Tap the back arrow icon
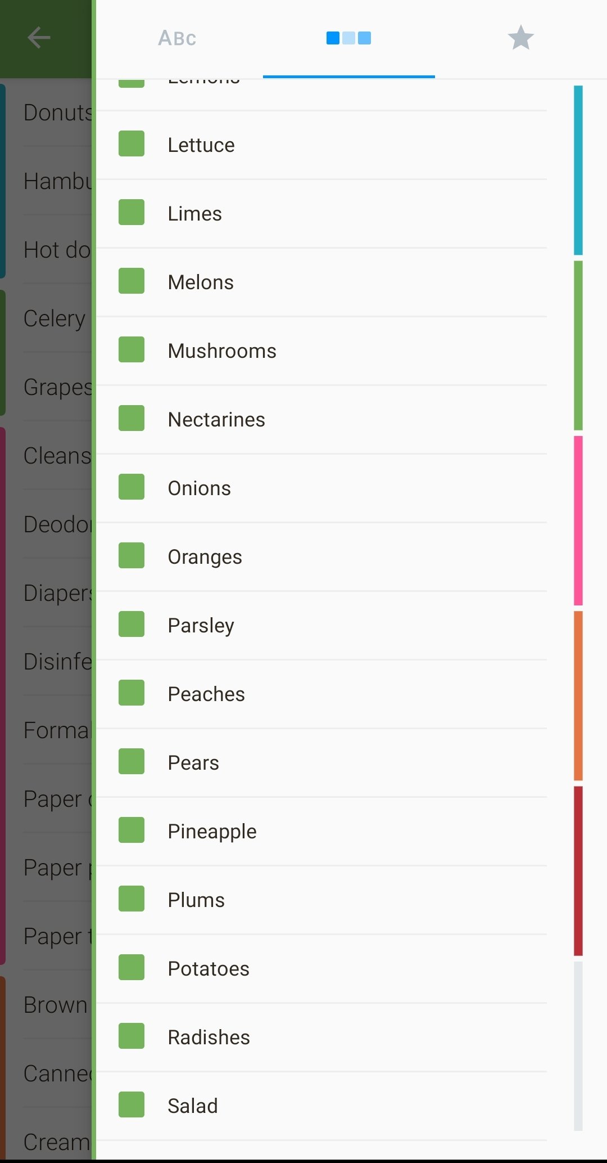The width and height of the screenshot is (607, 1163). (39, 38)
